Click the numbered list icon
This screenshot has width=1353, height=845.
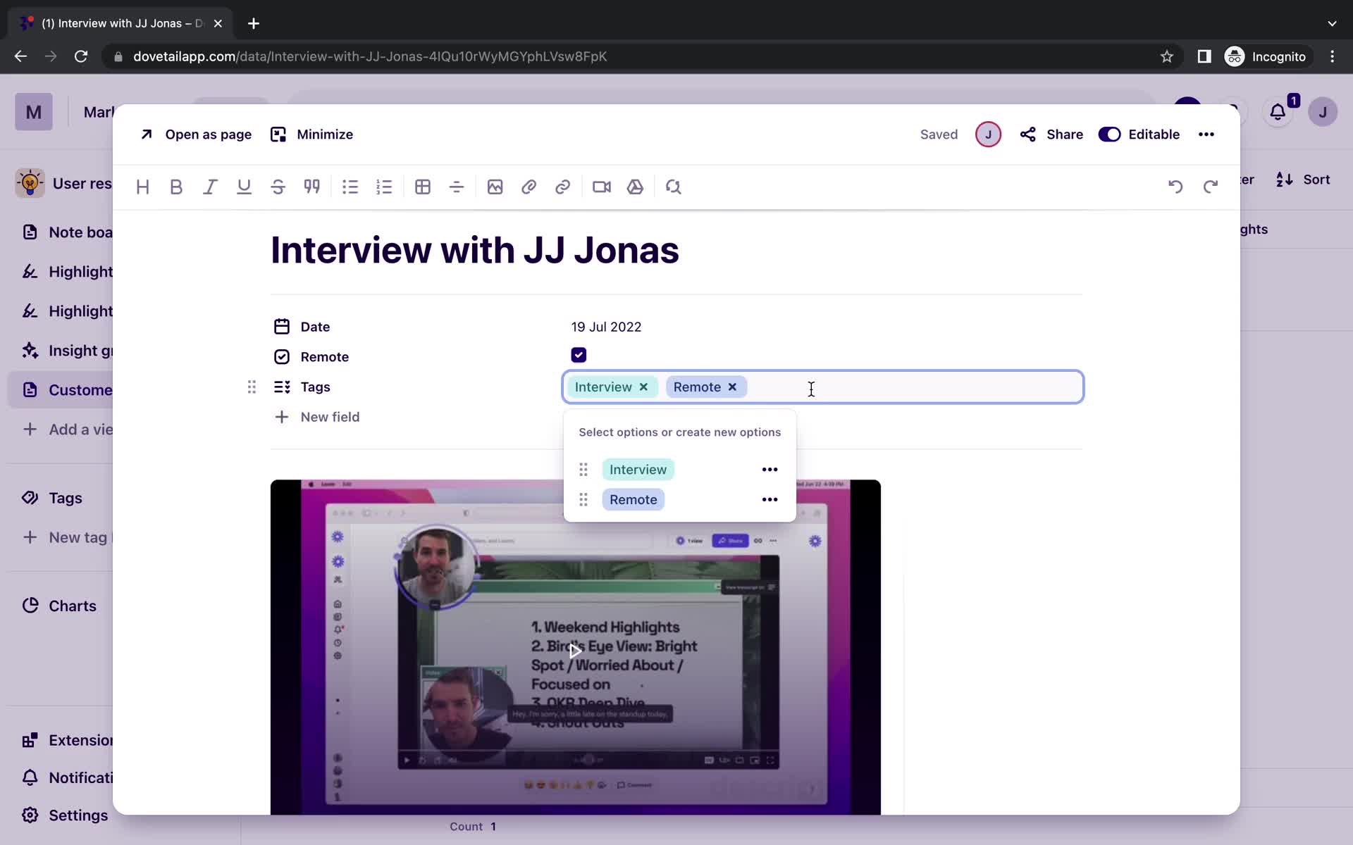point(385,187)
